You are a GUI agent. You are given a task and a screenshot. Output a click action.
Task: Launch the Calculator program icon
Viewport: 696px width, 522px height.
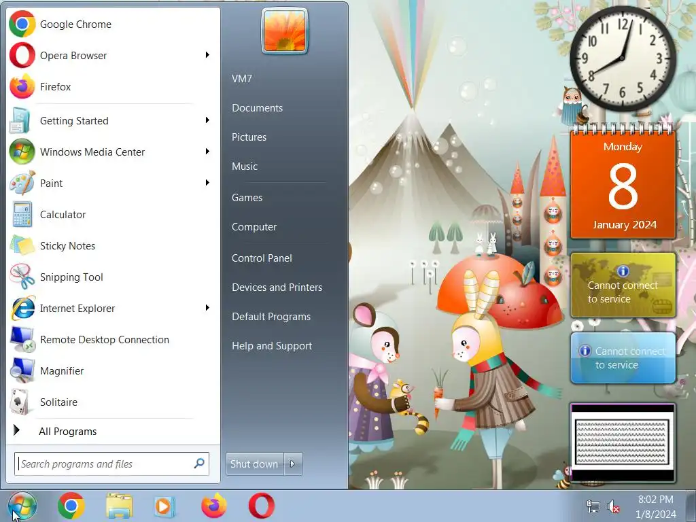pyautogui.click(x=22, y=214)
